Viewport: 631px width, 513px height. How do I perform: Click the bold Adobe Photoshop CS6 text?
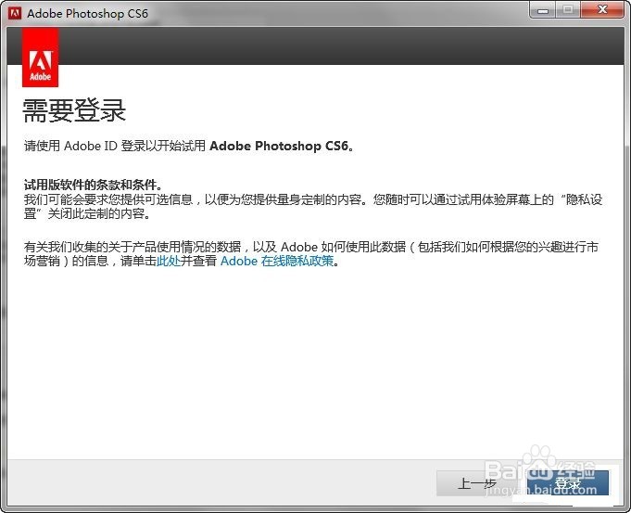[279, 146]
